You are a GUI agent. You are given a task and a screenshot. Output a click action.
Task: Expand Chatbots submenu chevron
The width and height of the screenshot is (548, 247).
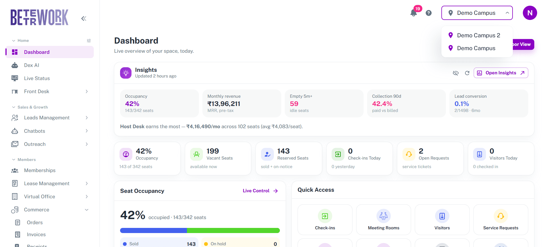point(87,131)
